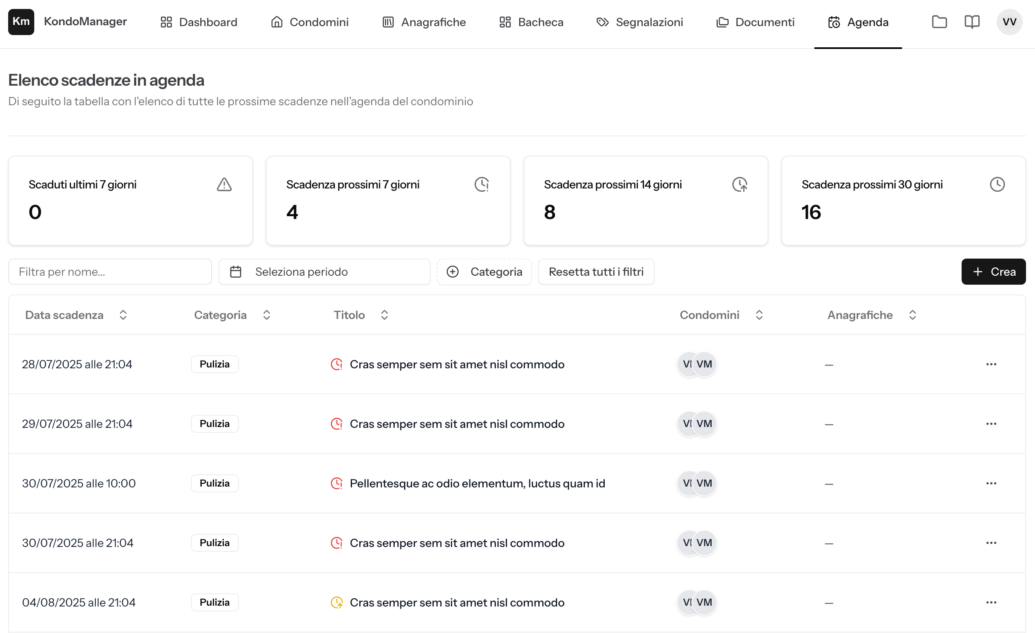Image resolution: width=1035 pixels, height=633 pixels.
Task: Click warning icon on Scaduti ultimi 7 giorni card
Action: point(224,184)
